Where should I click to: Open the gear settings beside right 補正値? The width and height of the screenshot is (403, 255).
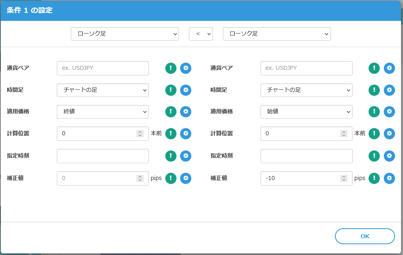389,178
